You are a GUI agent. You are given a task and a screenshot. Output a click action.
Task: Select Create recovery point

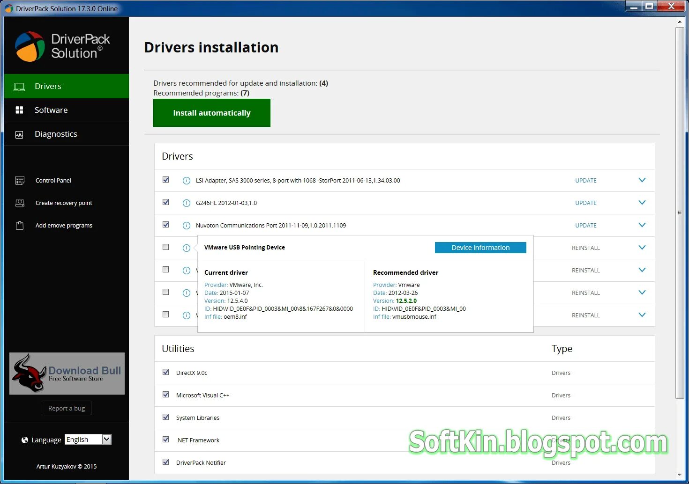pos(64,203)
